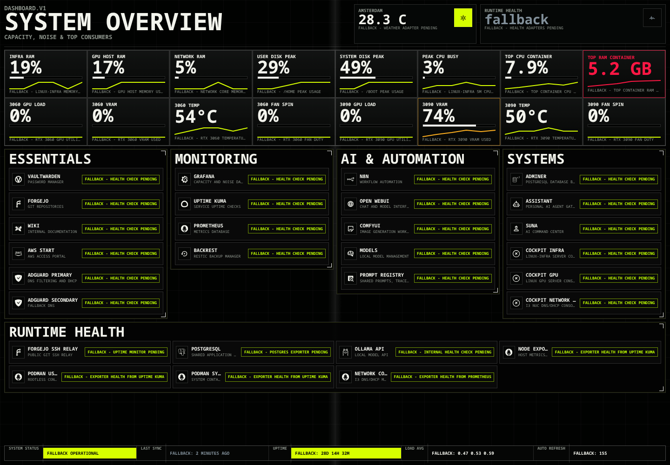Open the Open WebUI chat link

click(418, 204)
